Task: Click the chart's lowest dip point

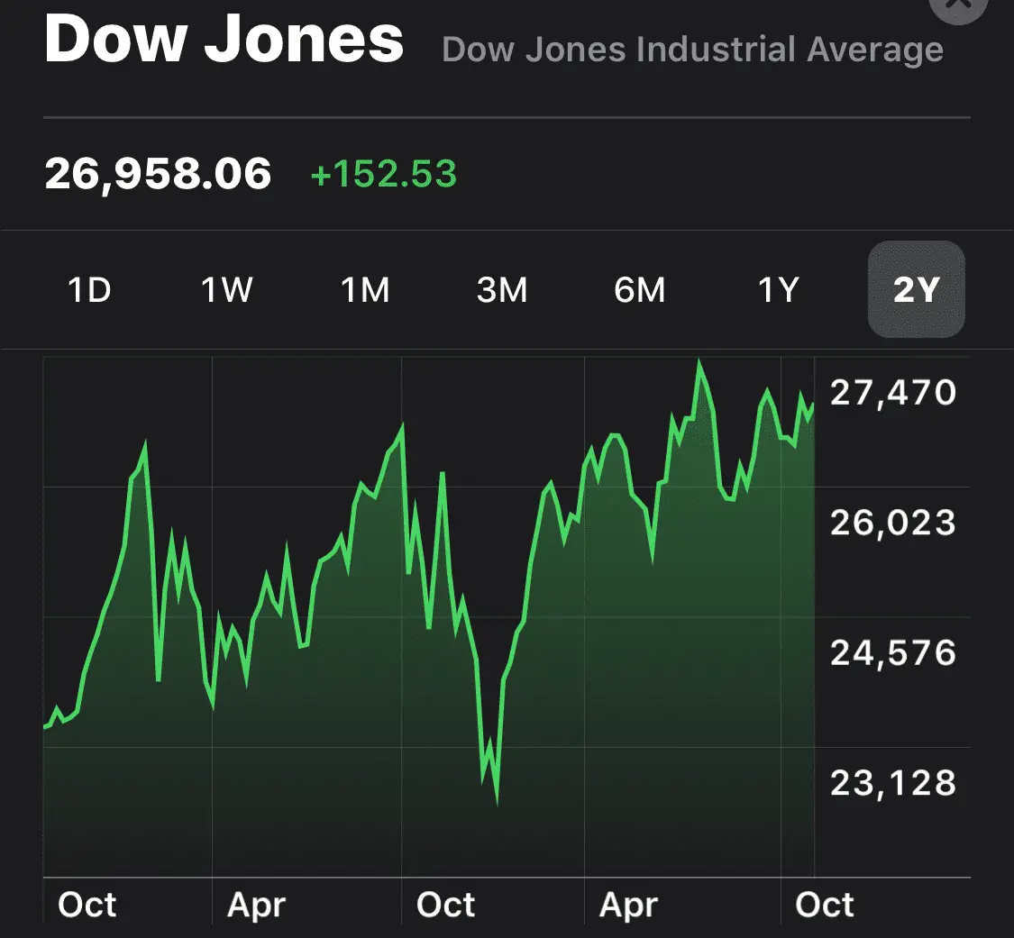Action: tap(497, 801)
